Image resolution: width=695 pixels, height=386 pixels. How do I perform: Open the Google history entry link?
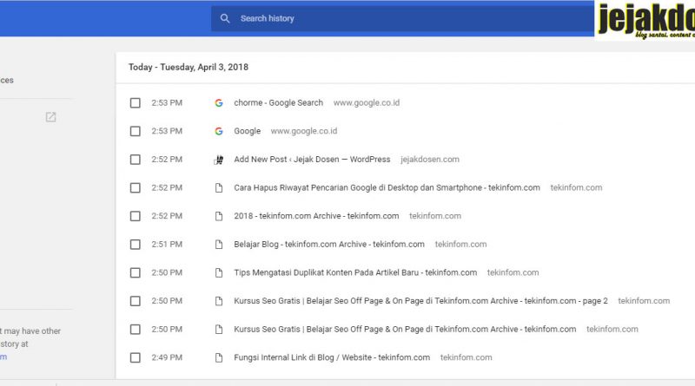(248, 131)
